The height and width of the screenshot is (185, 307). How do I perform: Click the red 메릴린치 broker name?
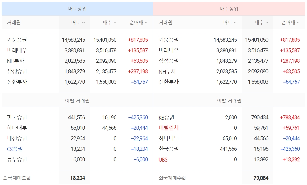(x=169, y=128)
